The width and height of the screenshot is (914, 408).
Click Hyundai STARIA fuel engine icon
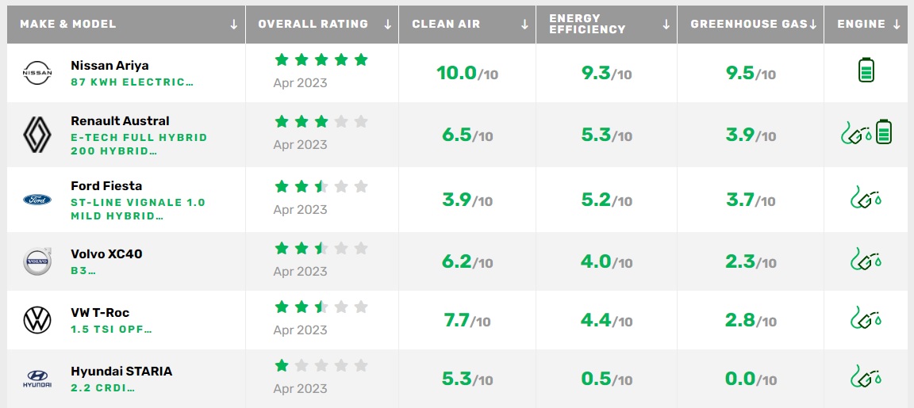pos(866,376)
